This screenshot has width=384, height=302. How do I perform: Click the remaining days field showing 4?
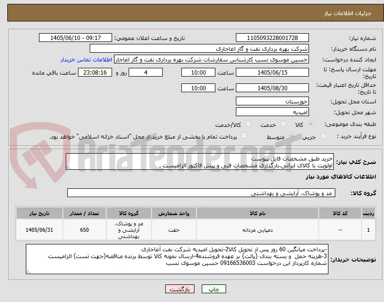click(x=146, y=72)
